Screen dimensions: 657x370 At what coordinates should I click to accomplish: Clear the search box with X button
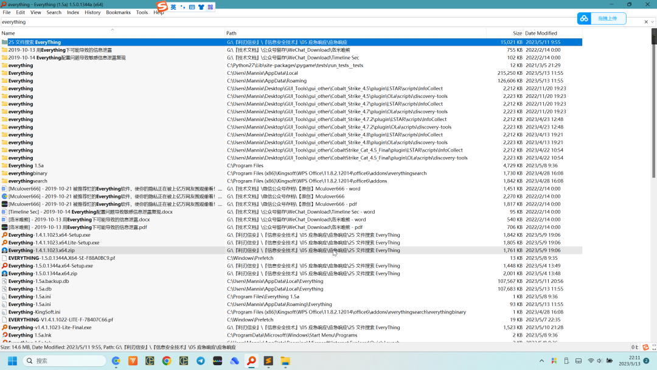tap(646, 22)
